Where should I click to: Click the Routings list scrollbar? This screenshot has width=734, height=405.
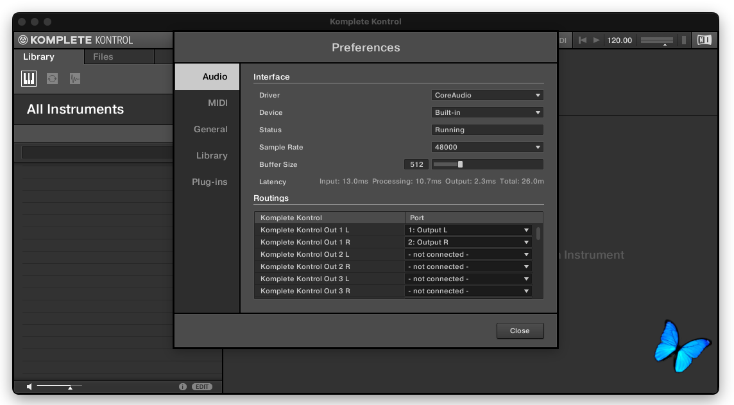538,233
